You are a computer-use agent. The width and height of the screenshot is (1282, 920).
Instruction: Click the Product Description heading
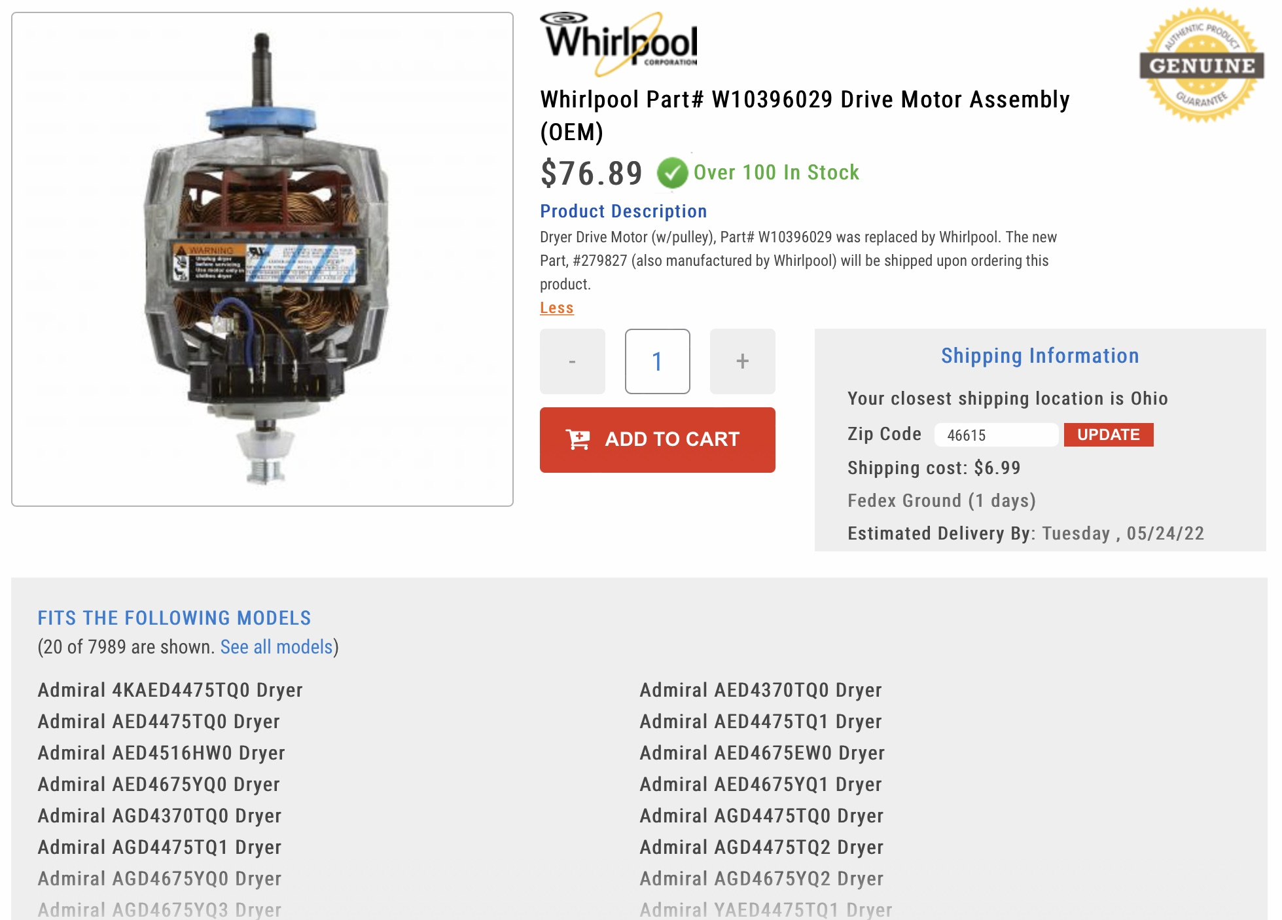[623, 211]
